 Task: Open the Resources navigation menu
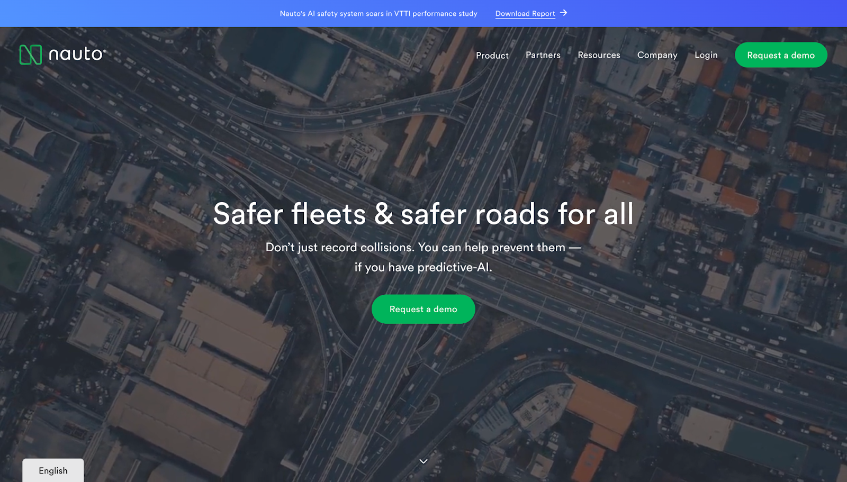[x=599, y=55]
